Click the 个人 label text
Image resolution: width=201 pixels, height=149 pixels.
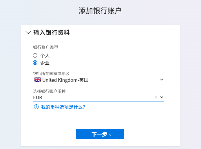point(45,56)
